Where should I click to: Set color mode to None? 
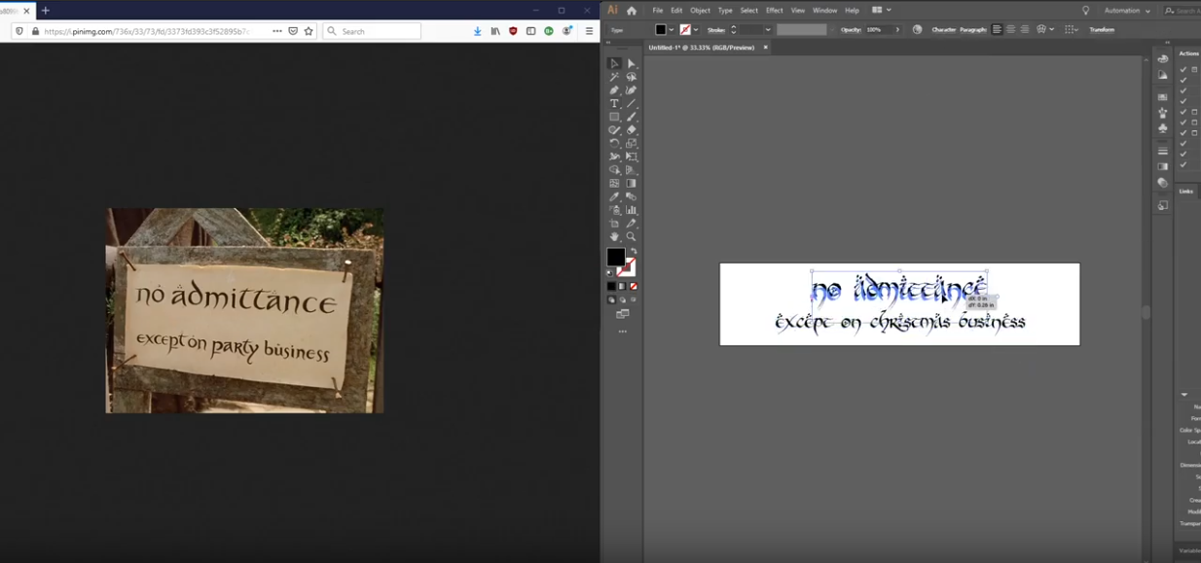634,287
